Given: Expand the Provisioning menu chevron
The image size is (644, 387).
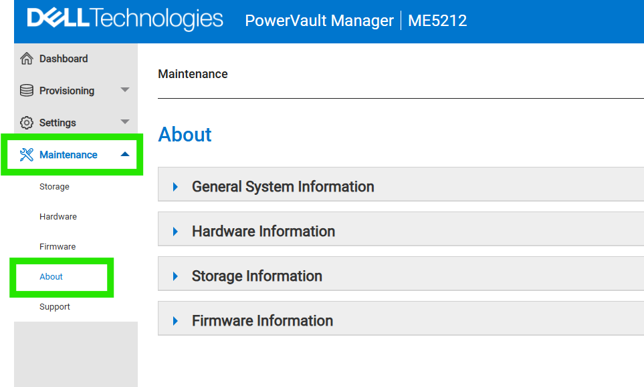Looking at the screenshot, I should point(124,90).
